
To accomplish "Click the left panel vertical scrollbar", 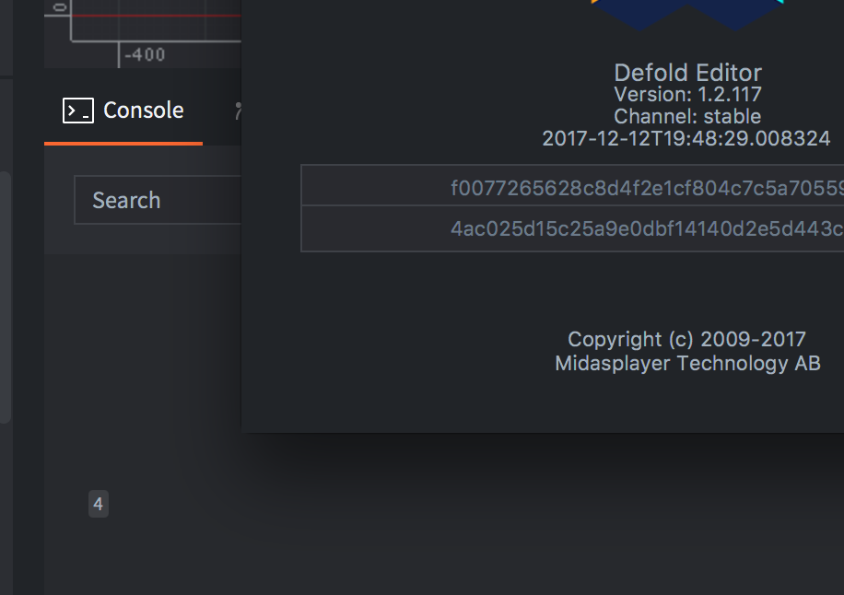I will pos(5,295).
